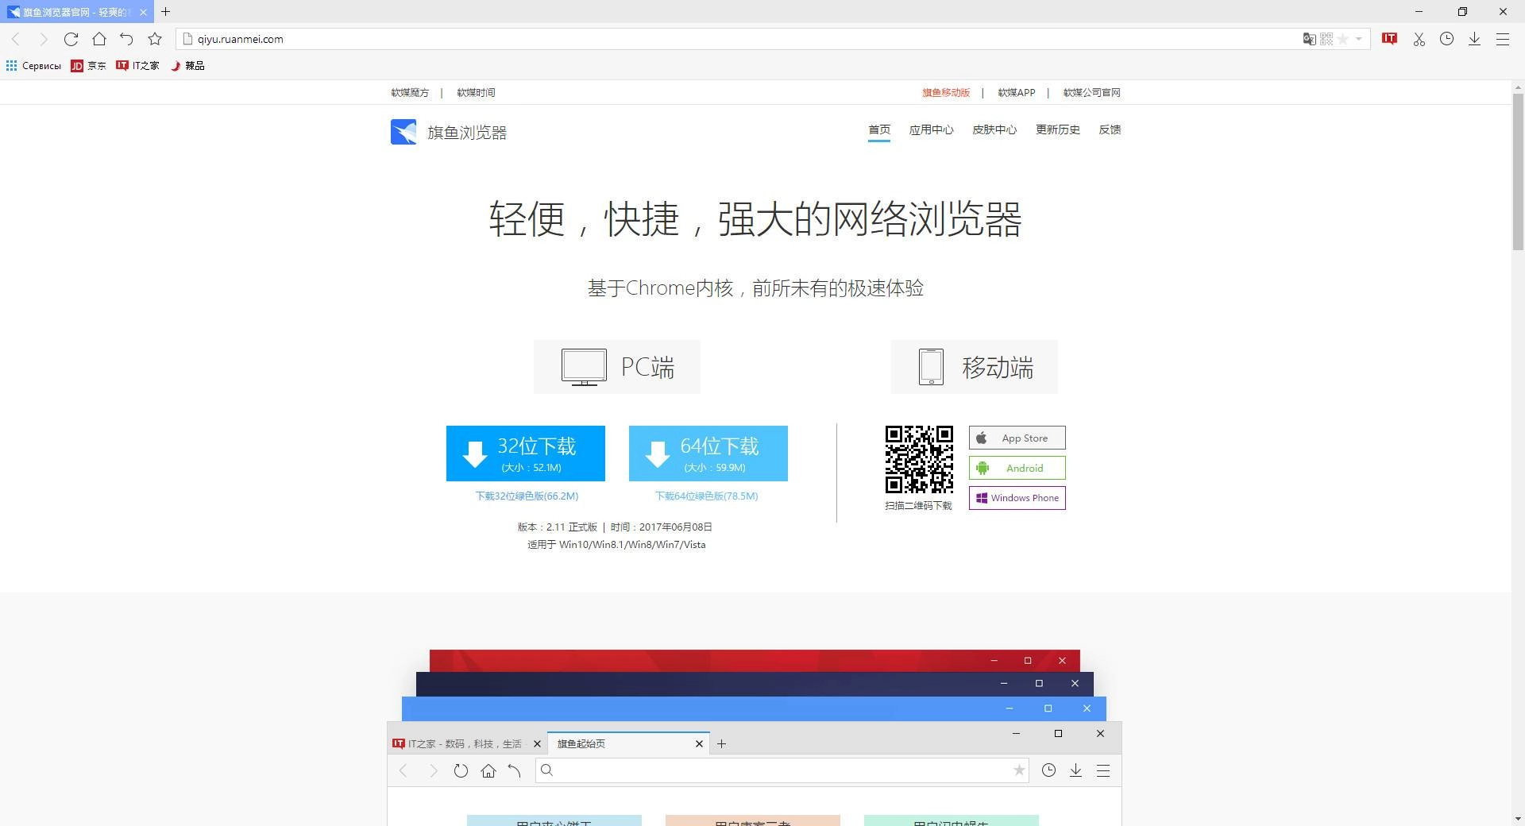Select the 移动端 platform tab

(975, 367)
